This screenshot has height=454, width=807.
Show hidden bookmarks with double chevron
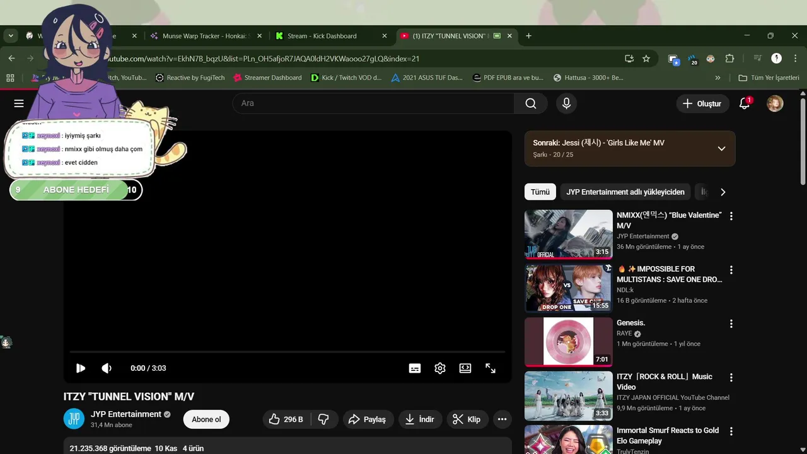pos(717,78)
